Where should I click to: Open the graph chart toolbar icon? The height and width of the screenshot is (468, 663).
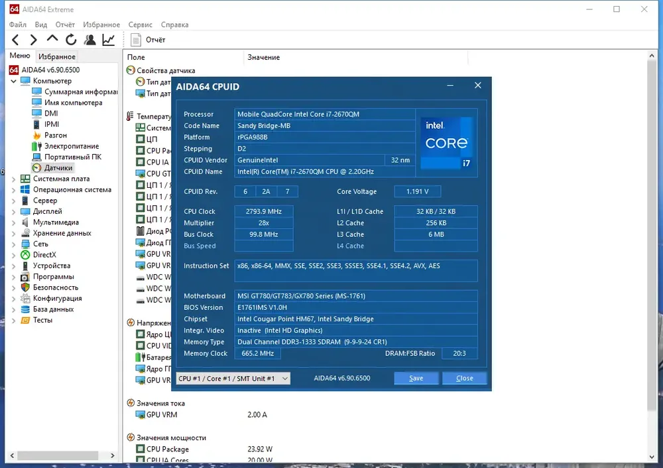point(109,40)
